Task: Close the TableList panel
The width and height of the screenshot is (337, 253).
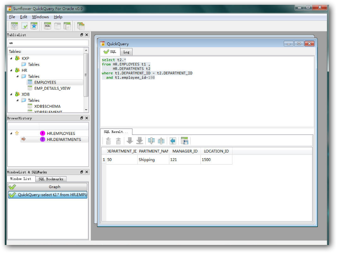Action: point(86,34)
